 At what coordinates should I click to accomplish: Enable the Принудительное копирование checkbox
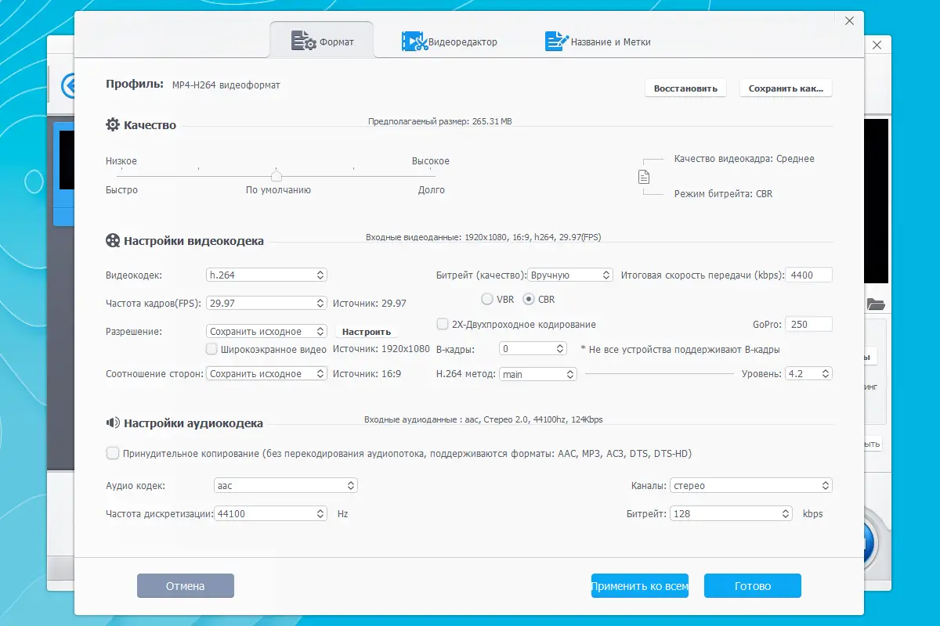pos(113,453)
